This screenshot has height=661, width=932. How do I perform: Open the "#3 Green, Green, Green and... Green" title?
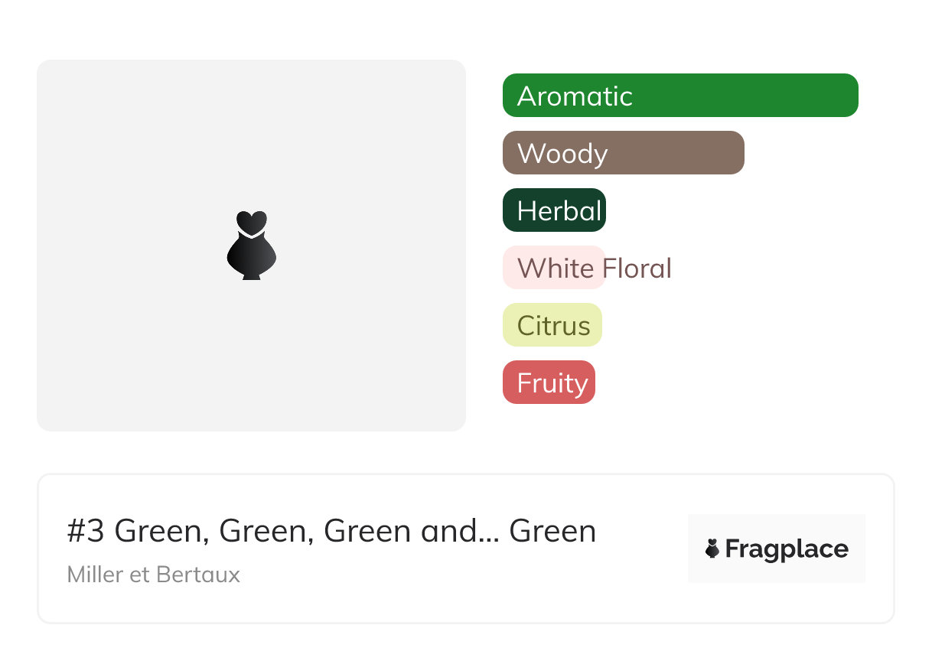pos(331,531)
